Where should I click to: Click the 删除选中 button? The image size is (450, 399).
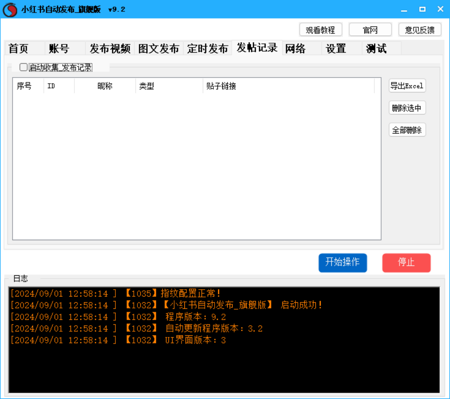click(407, 108)
